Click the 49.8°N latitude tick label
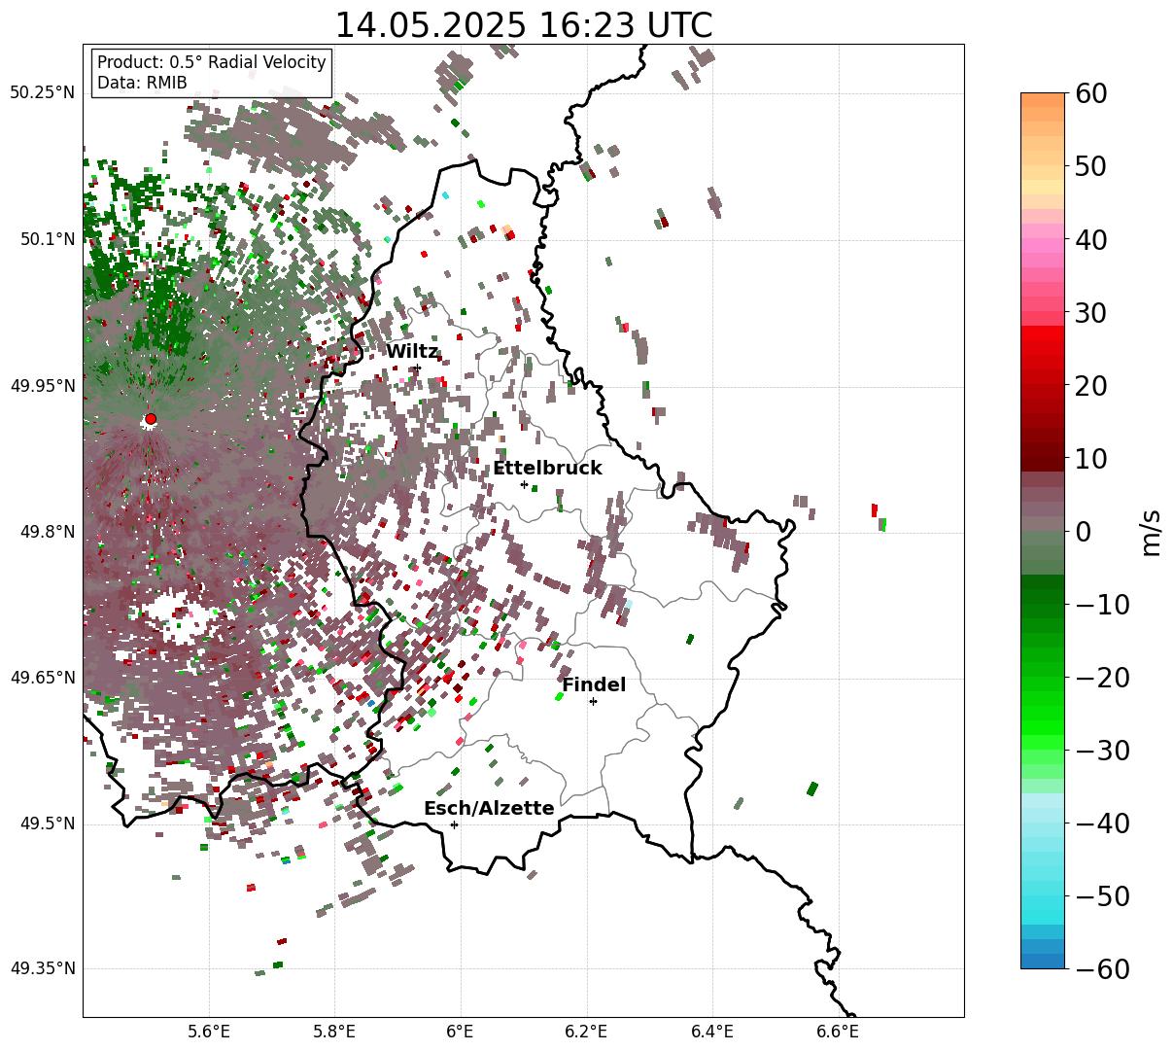The width and height of the screenshot is (1173, 1051). pyautogui.click(x=47, y=532)
